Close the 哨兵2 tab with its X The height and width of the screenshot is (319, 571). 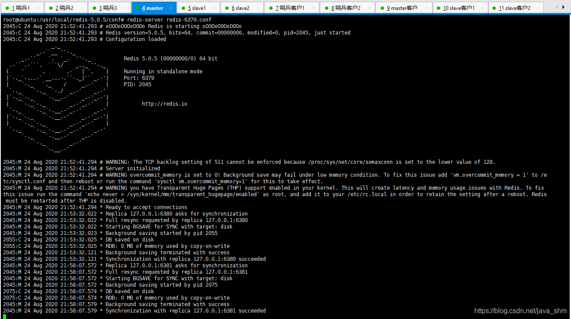click(x=82, y=8)
